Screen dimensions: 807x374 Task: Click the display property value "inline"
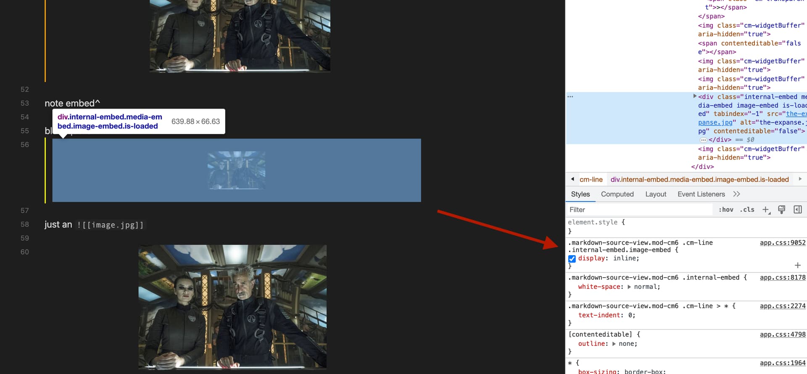624,258
